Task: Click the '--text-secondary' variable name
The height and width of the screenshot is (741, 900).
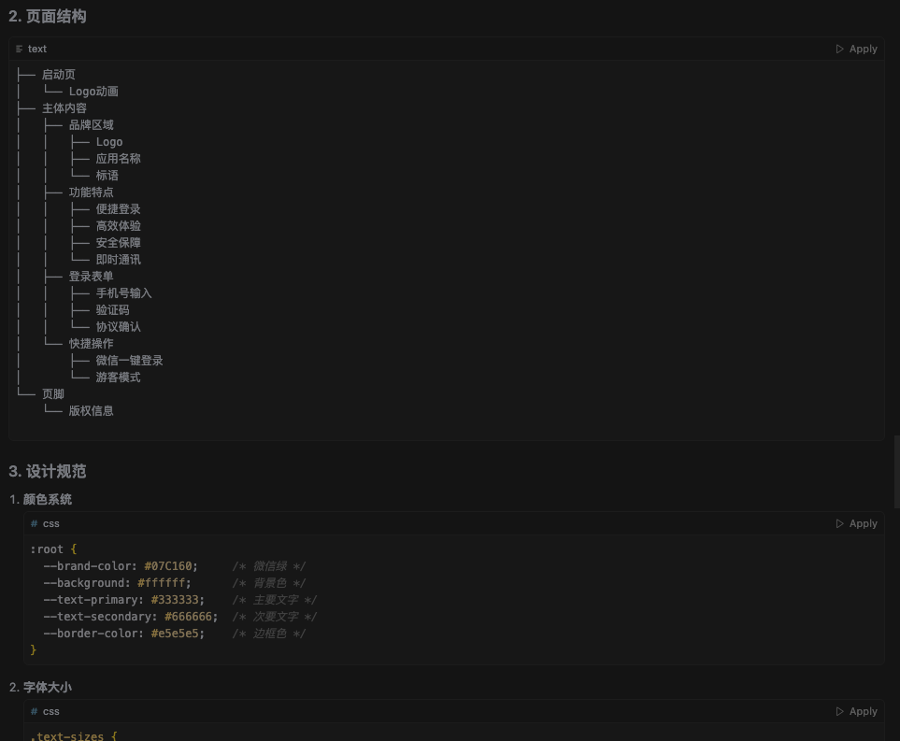Action: pos(97,617)
